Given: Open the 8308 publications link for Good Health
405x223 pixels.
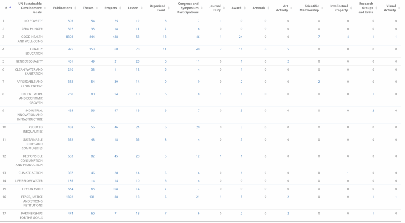Looking at the screenshot, I should pyautogui.click(x=69, y=37).
